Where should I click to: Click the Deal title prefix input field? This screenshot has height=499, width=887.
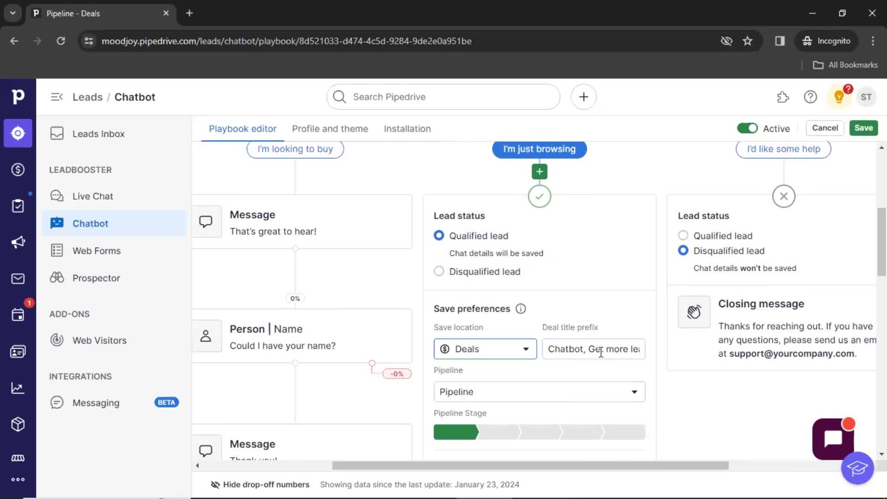(x=594, y=348)
